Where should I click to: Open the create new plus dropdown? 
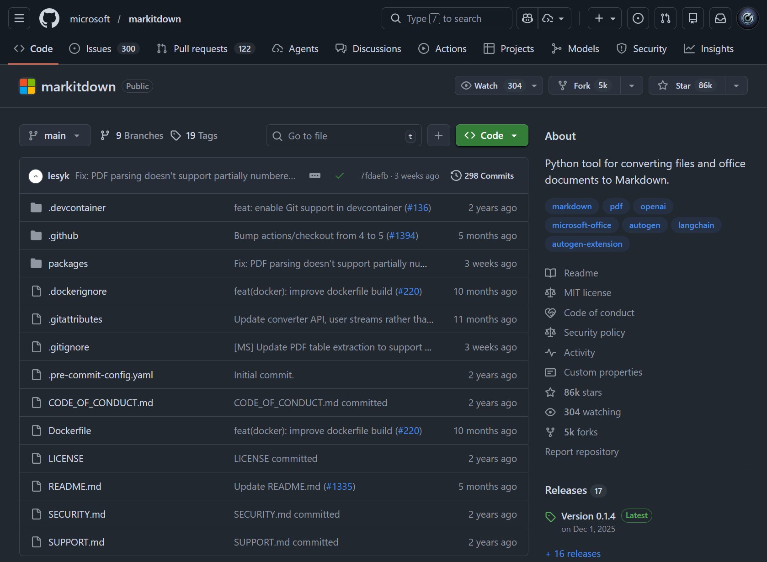[x=604, y=18]
